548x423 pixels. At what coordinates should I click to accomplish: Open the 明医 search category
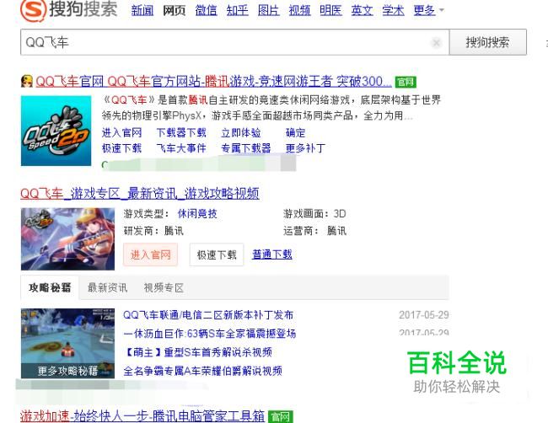point(330,10)
